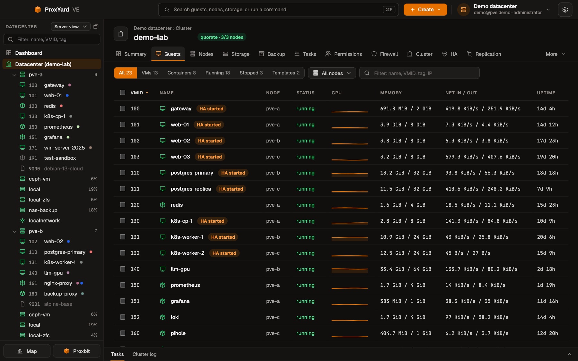
Task: Select the checkbox for pihole row 160
Action: (123, 333)
